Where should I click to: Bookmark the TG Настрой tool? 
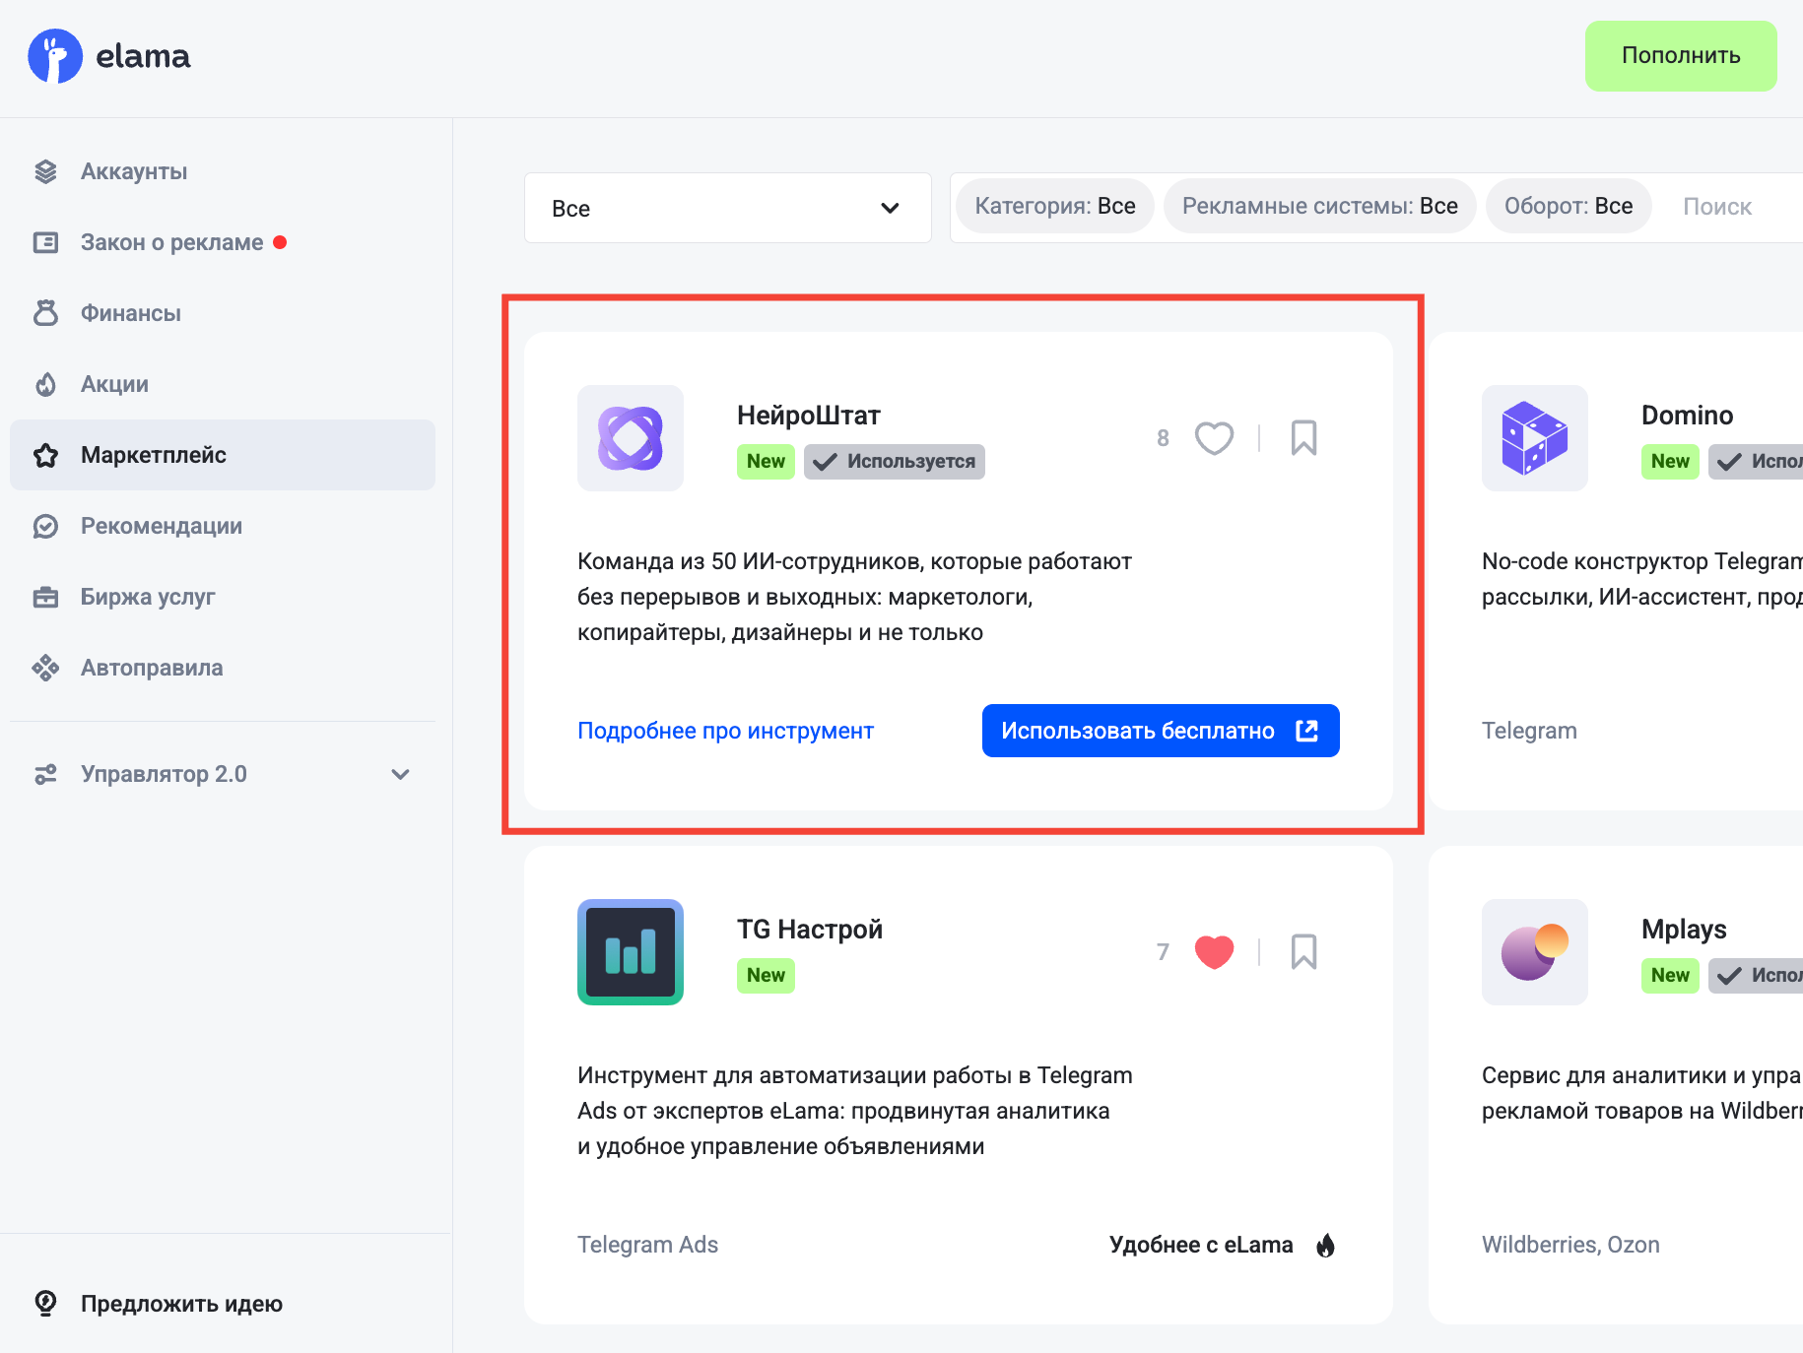(1303, 952)
